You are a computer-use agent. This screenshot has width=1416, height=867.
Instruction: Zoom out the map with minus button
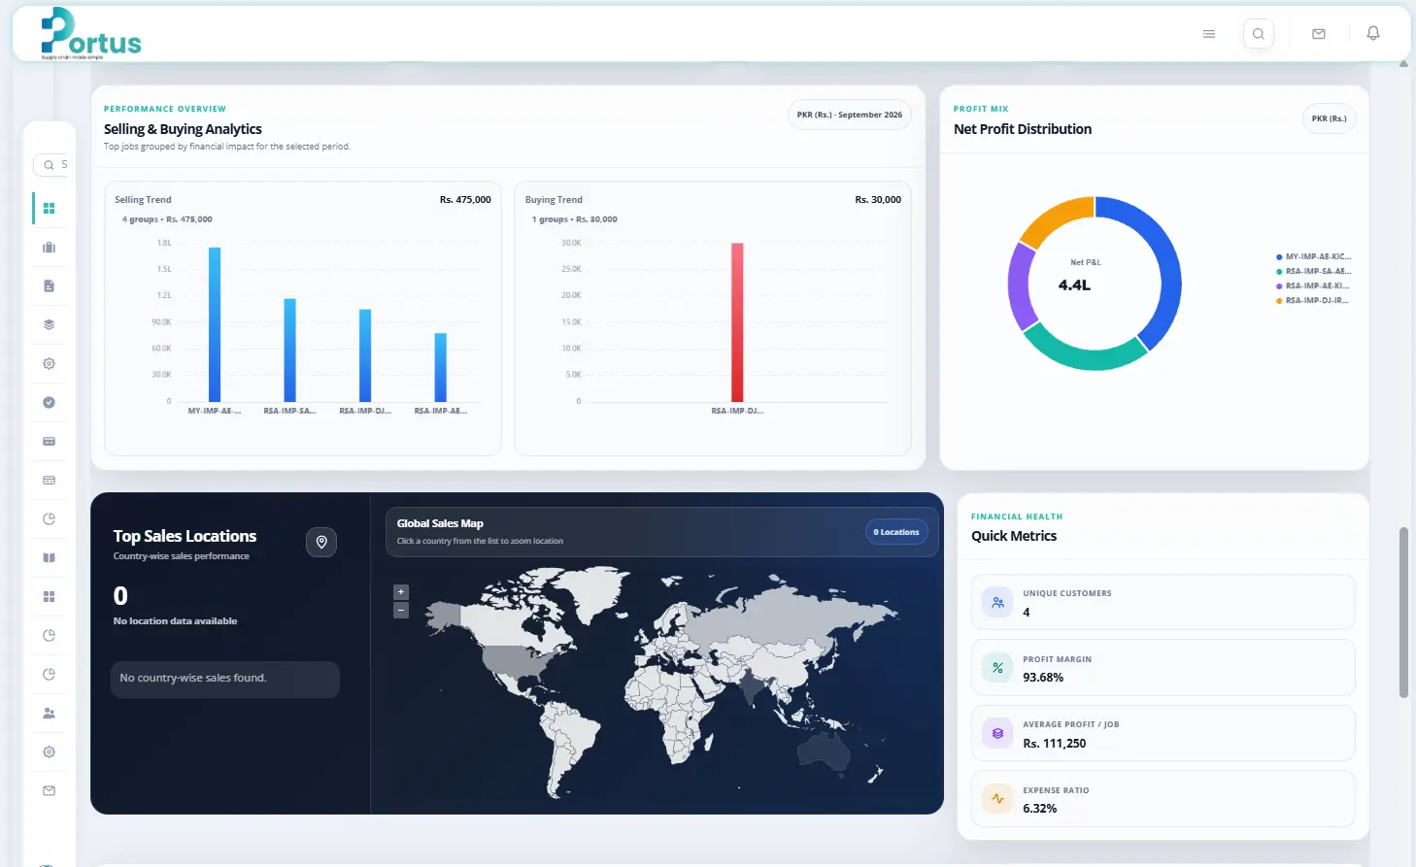click(x=401, y=610)
